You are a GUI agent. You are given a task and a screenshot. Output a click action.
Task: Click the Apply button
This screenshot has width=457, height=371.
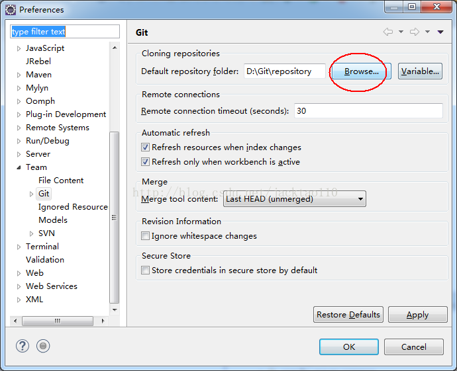[x=418, y=315]
